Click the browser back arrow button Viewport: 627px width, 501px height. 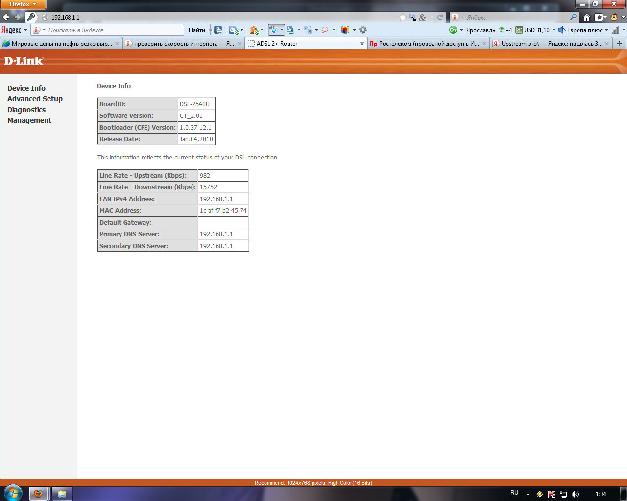pyautogui.click(x=6, y=17)
